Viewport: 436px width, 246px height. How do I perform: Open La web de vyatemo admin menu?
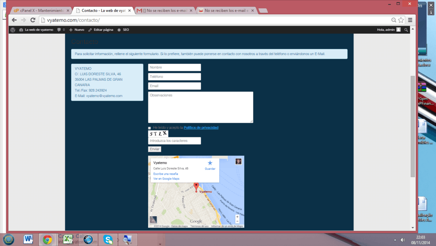click(x=36, y=30)
